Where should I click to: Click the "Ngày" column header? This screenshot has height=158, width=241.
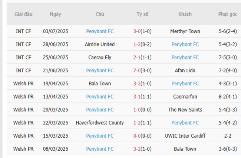(56, 14)
